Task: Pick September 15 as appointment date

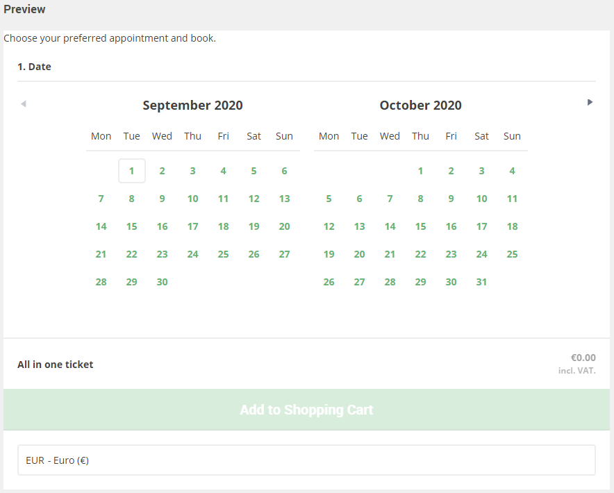Action: point(132,226)
